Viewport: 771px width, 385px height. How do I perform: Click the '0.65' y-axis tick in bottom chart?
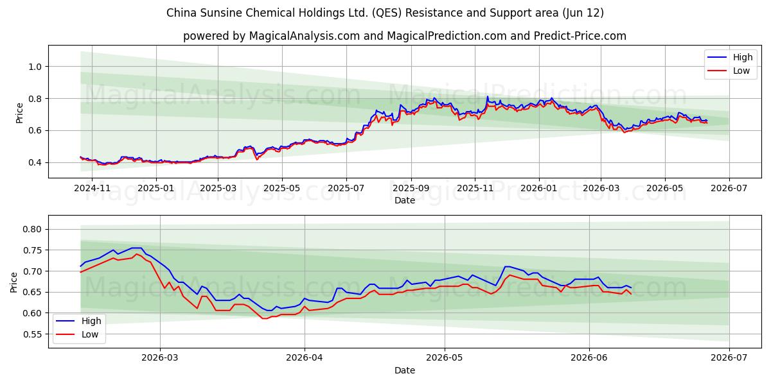pyautogui.click(x=33, y=293)
